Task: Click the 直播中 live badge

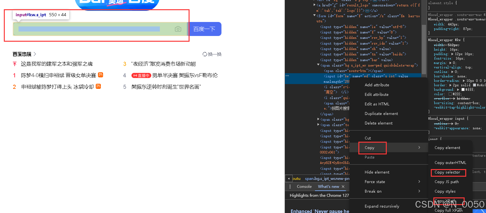Action: tap(141, 75)
